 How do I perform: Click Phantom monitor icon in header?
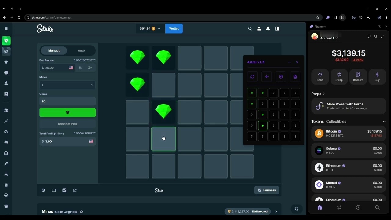(368, 36)
